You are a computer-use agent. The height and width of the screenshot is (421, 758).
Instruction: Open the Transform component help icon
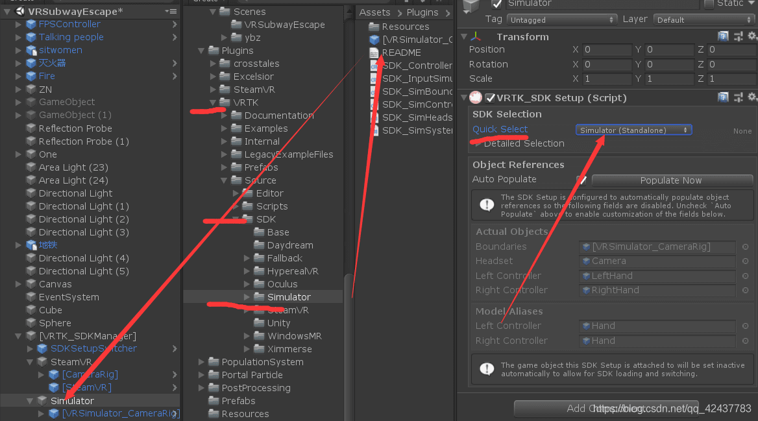click(x=723, y=36)
